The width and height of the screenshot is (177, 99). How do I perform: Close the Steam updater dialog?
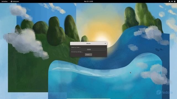pos(105,43)
